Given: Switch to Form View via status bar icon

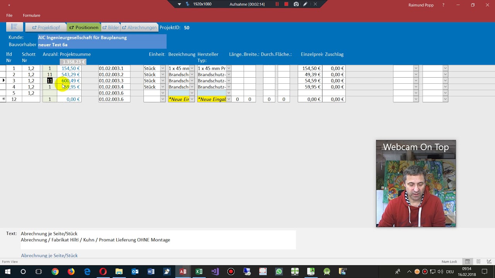Looking at the screenshot, I should (468, 262).
